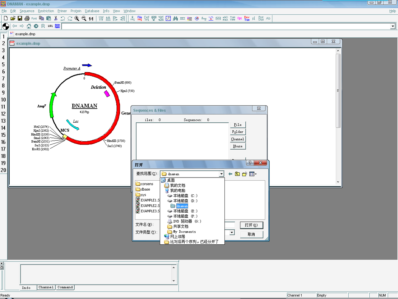Click the Print icon in toolbar
The height and width of the screenshot is (299, 398).
click(x=27, y=18)
